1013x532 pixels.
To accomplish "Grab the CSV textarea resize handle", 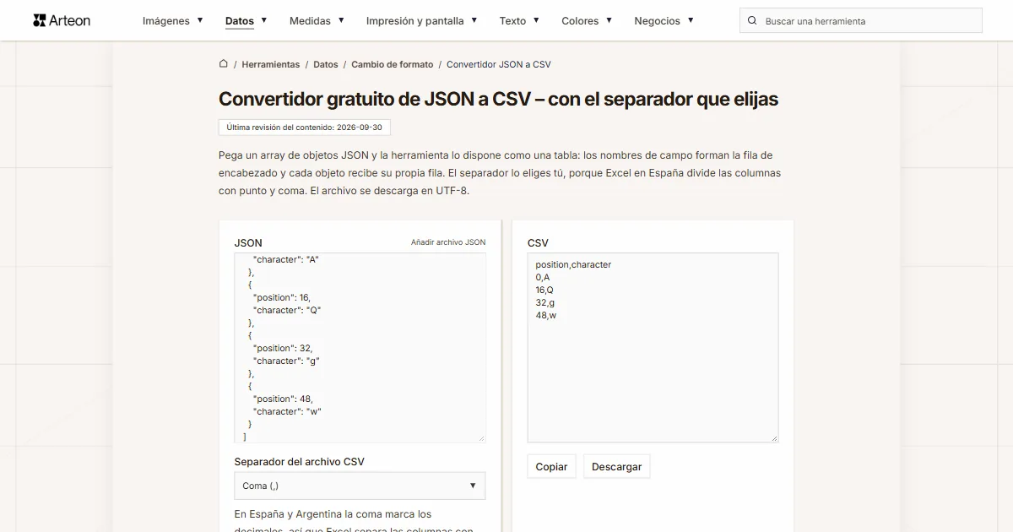I will (x=773, y=437).
